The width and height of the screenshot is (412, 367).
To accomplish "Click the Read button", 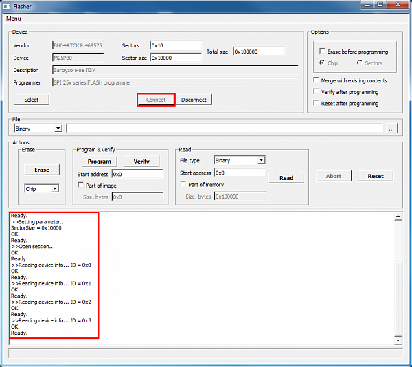I will 286,178.
